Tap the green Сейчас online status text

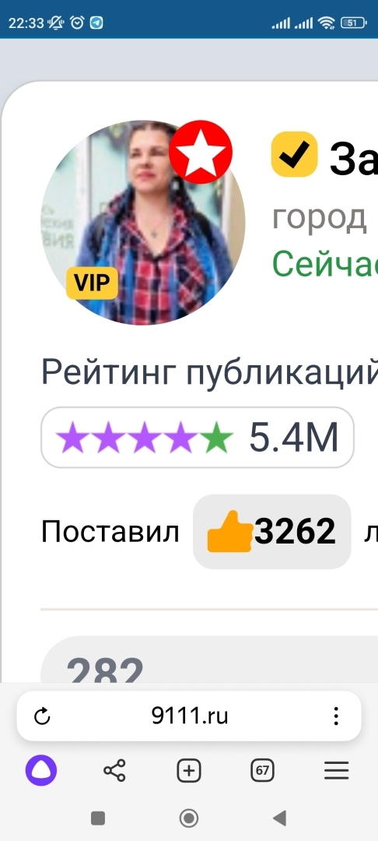[x=325, y=263]
